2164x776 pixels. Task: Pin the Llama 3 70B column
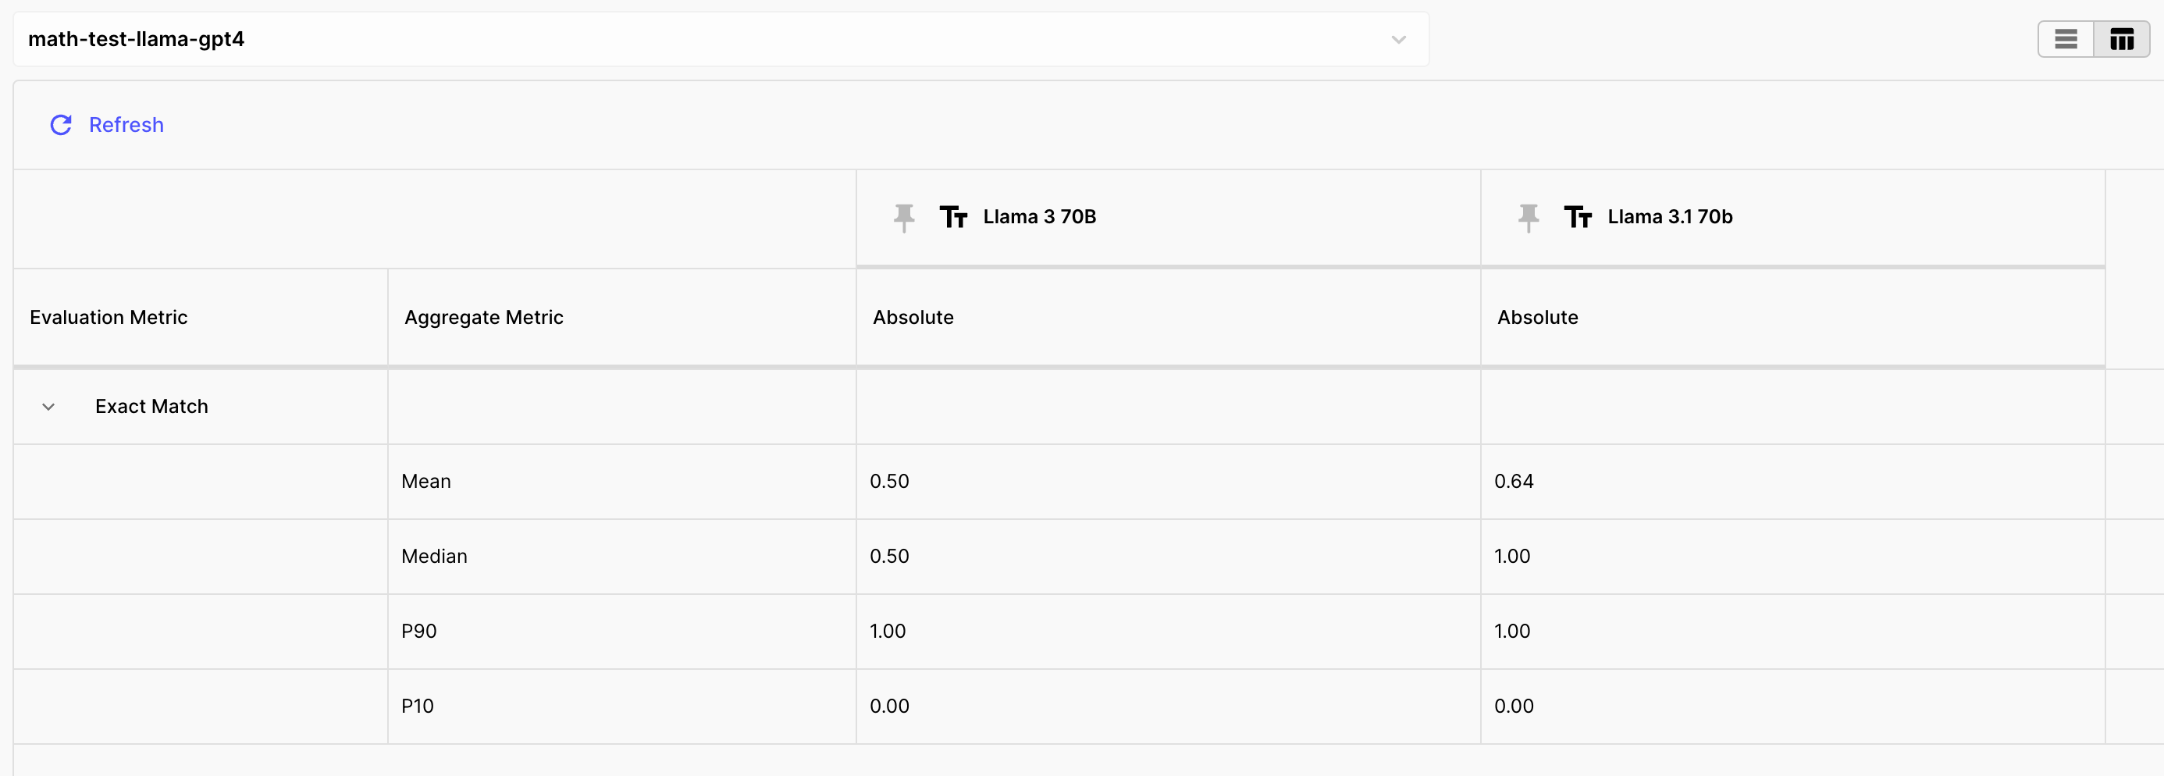pyautogui.click(x=904, y=218)
